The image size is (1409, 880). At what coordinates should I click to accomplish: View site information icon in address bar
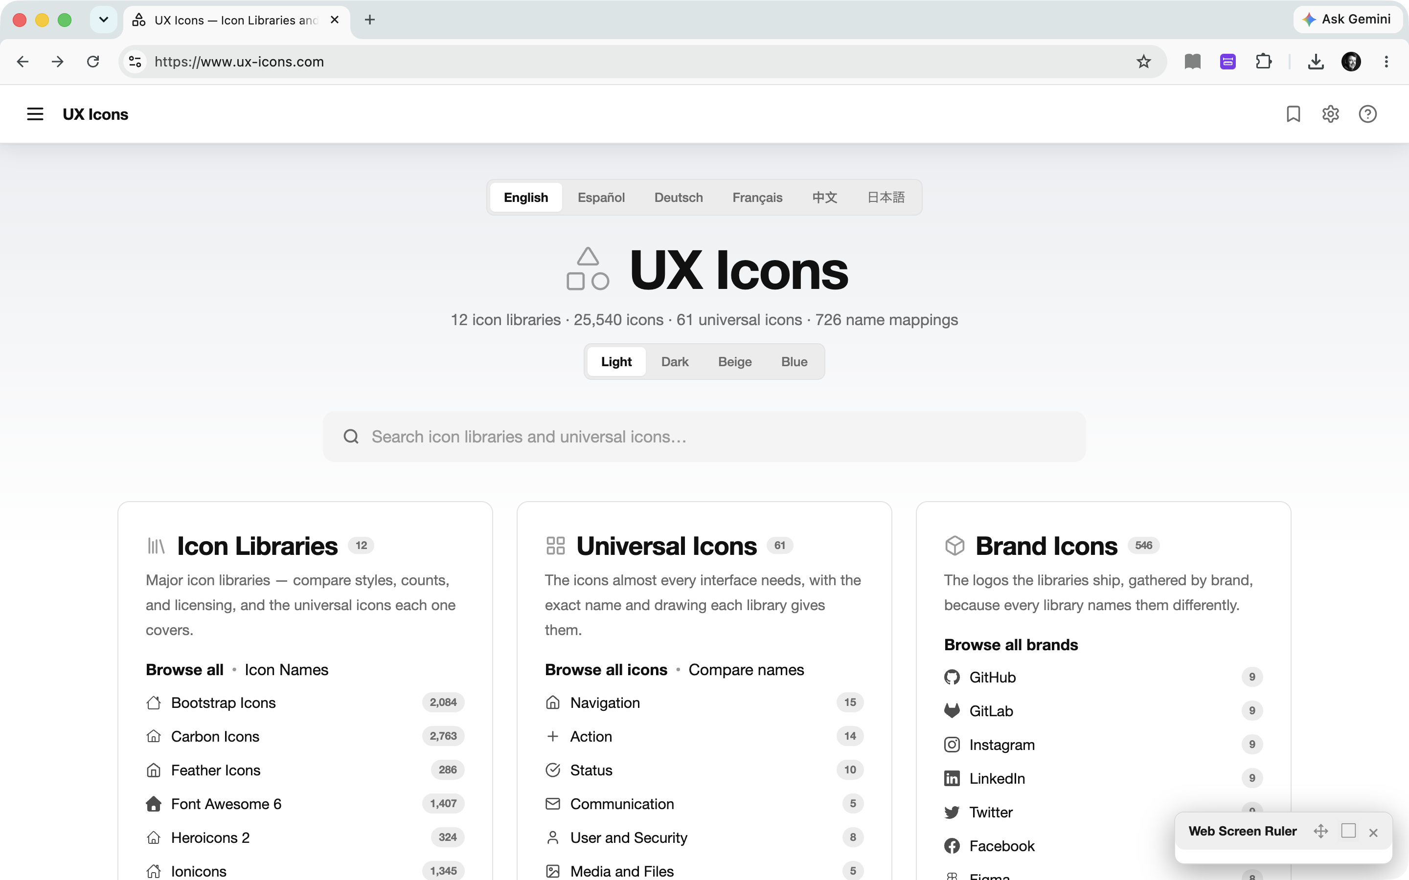click(x=135, y=62)
